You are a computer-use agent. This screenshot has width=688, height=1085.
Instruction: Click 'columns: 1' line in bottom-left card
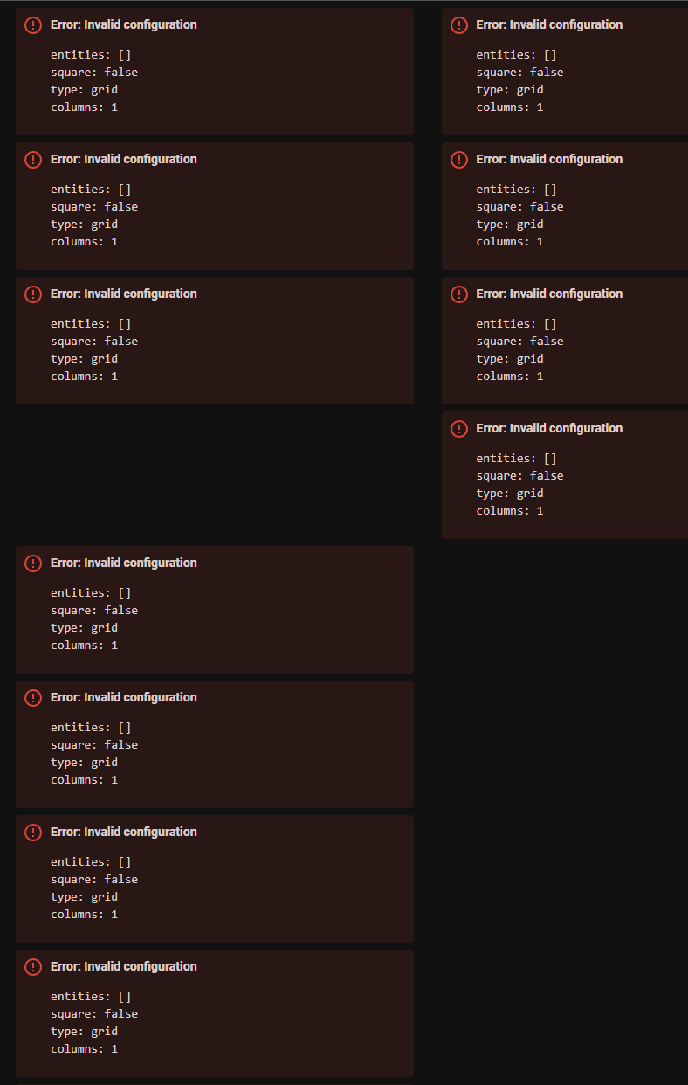point(84,1049)
